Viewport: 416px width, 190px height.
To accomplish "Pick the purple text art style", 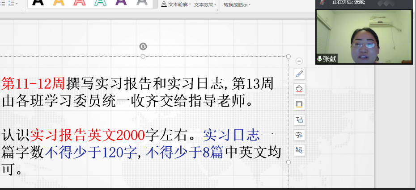I will pyautogui.click(x=121, y=2).
